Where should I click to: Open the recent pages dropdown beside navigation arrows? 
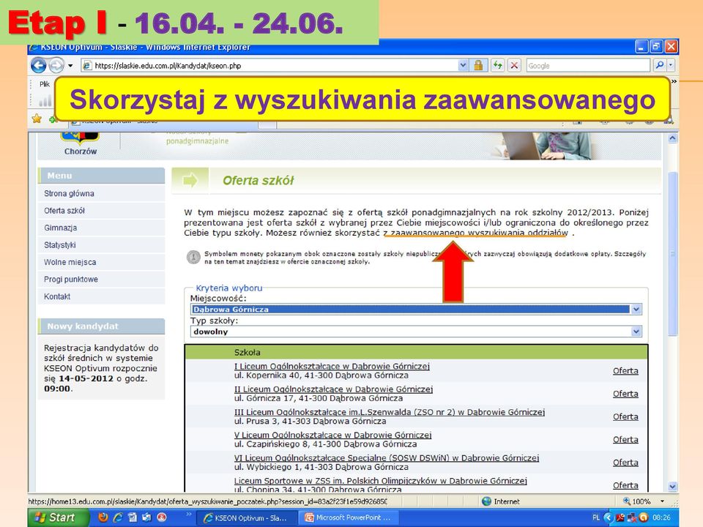coord(70,66)
